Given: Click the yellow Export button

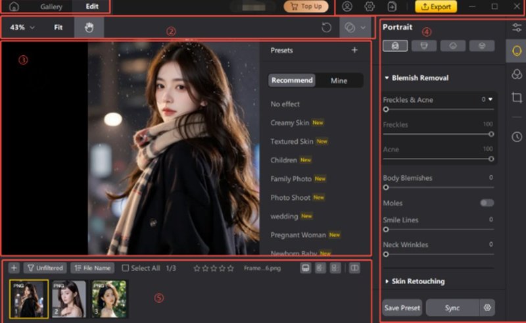Looking at the screenshot, I should pyautogui.click(x=436, y=7).
